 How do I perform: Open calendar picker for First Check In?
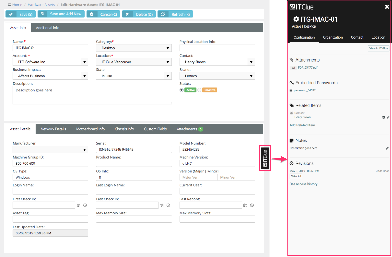[78, 205]
